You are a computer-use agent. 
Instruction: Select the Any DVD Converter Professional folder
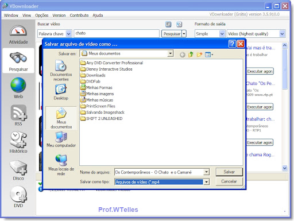111,63
